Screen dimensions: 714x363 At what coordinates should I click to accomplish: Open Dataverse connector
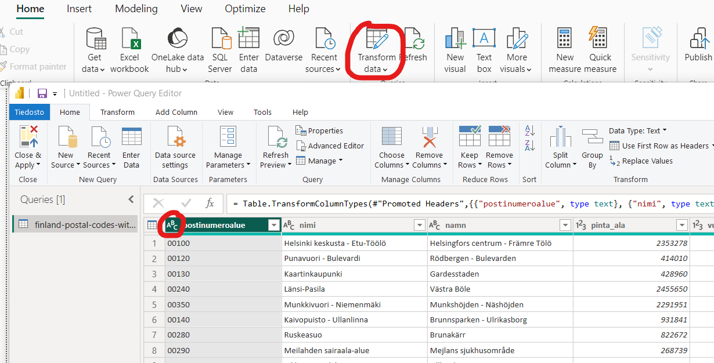point(283,46)
